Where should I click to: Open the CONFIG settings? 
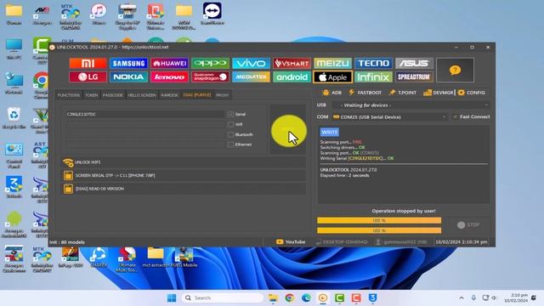click(x=471, y=93)
